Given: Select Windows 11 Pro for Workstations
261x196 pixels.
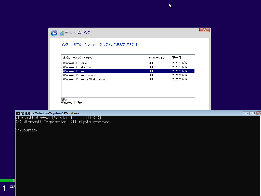Looking at the screenshot, I should coord(128,79).
